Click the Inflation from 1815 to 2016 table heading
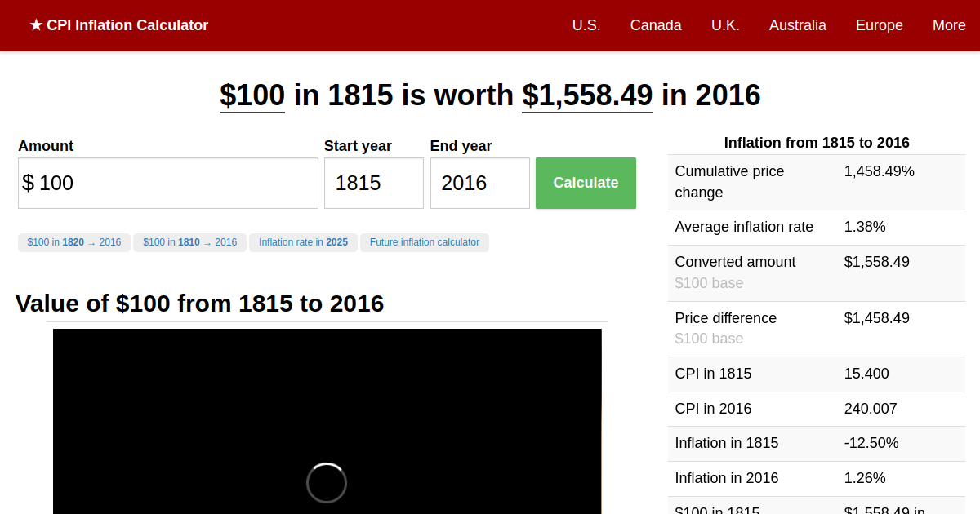This screenshot has height=514, width=980. click(817, 143)
